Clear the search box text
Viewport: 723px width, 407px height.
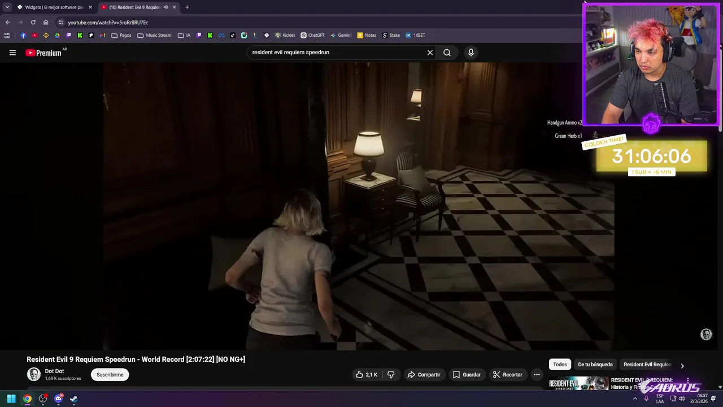tap(430, 53)
